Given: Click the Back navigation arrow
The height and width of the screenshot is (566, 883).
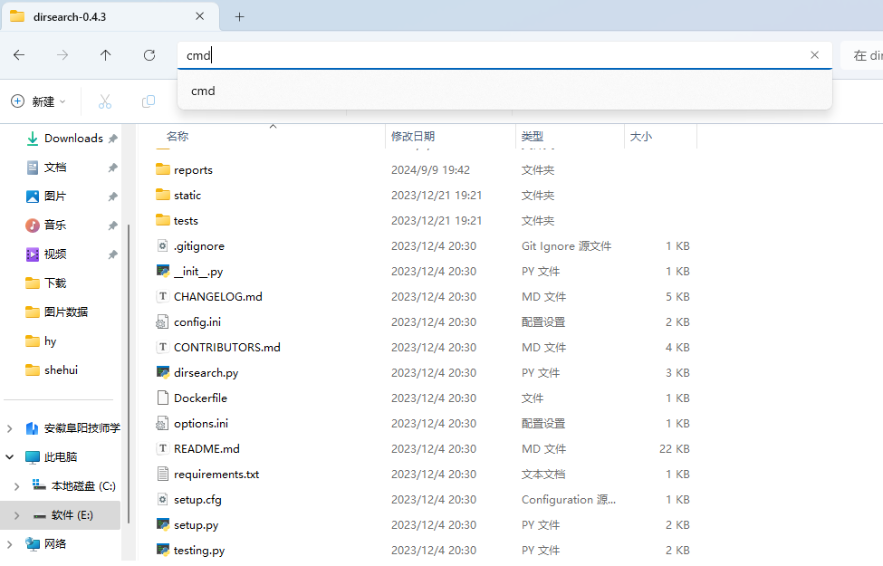Looking at the screenshot, I should tap(19, 55).
